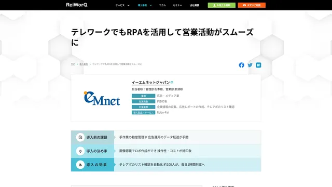Click the 対象業務 label tag
Viewport: 332px width, 187px height.
[x=143, y=107]
